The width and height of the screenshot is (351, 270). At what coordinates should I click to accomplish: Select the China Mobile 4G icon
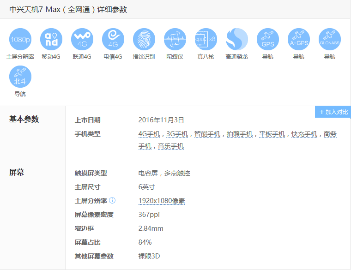51,39
